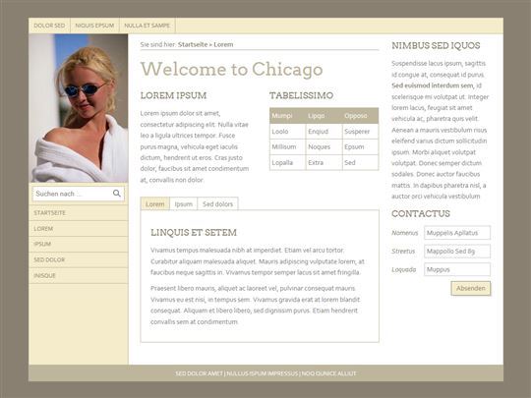Click the woman in sunglasses photo
Viewport: 531px width, 398px height.
pyautogui.click(x=79, y=108)
